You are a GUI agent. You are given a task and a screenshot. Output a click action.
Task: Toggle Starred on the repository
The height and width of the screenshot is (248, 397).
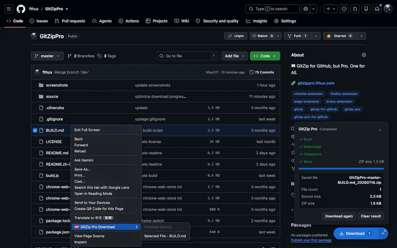(x=340, y=36)
